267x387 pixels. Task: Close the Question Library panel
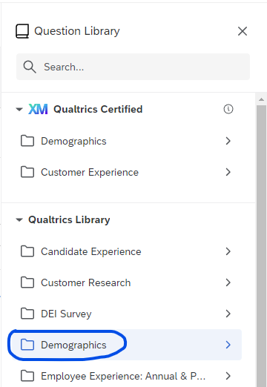(243, 31)
